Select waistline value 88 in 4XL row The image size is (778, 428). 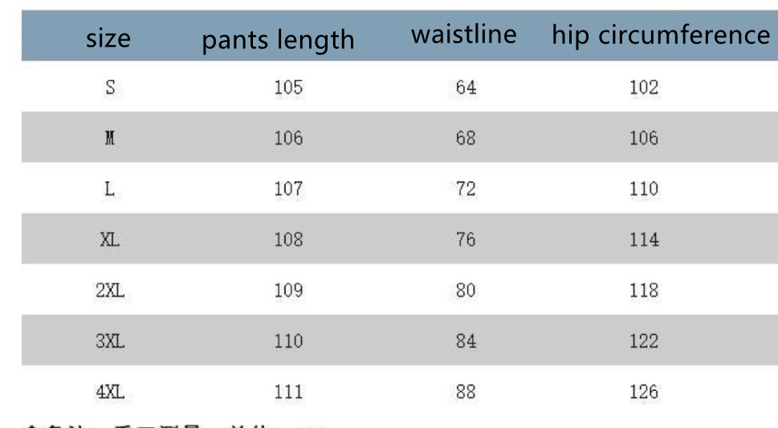466,392
